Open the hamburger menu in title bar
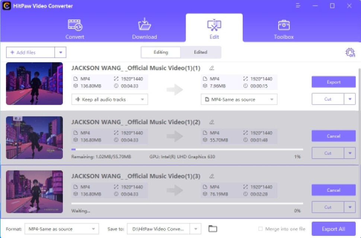Image resolution: width=361 pixels, height=238 pixels. point(298,6)
